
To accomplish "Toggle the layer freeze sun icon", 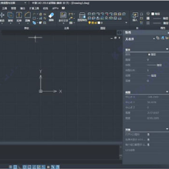I will 92,23.
